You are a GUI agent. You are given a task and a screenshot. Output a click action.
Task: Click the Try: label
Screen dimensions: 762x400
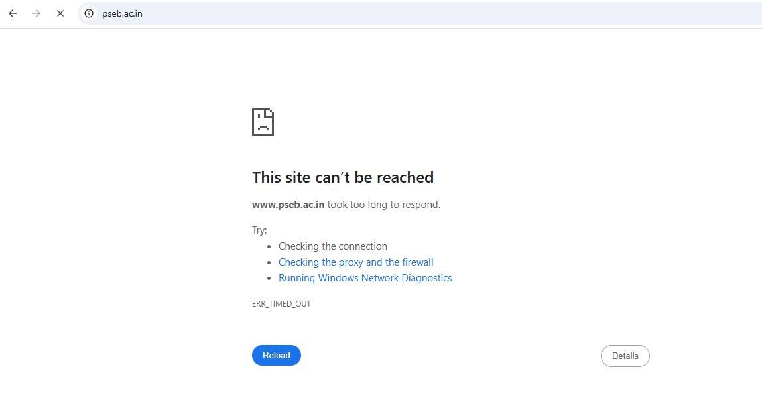(x=259, y=230)
